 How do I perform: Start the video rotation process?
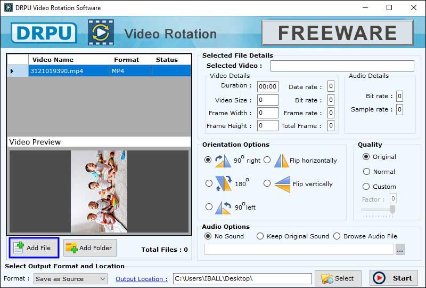[394, 278]
